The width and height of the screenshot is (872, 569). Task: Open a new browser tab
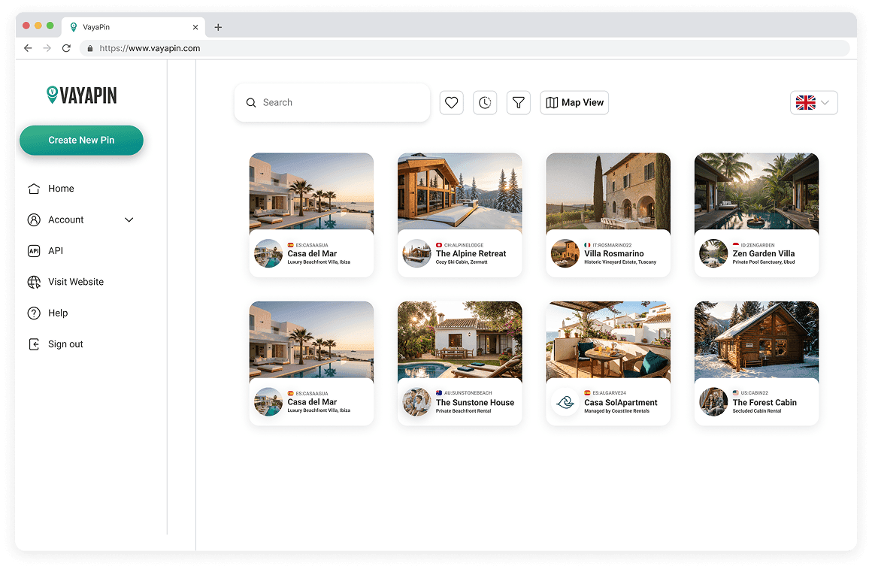point(218,26)
